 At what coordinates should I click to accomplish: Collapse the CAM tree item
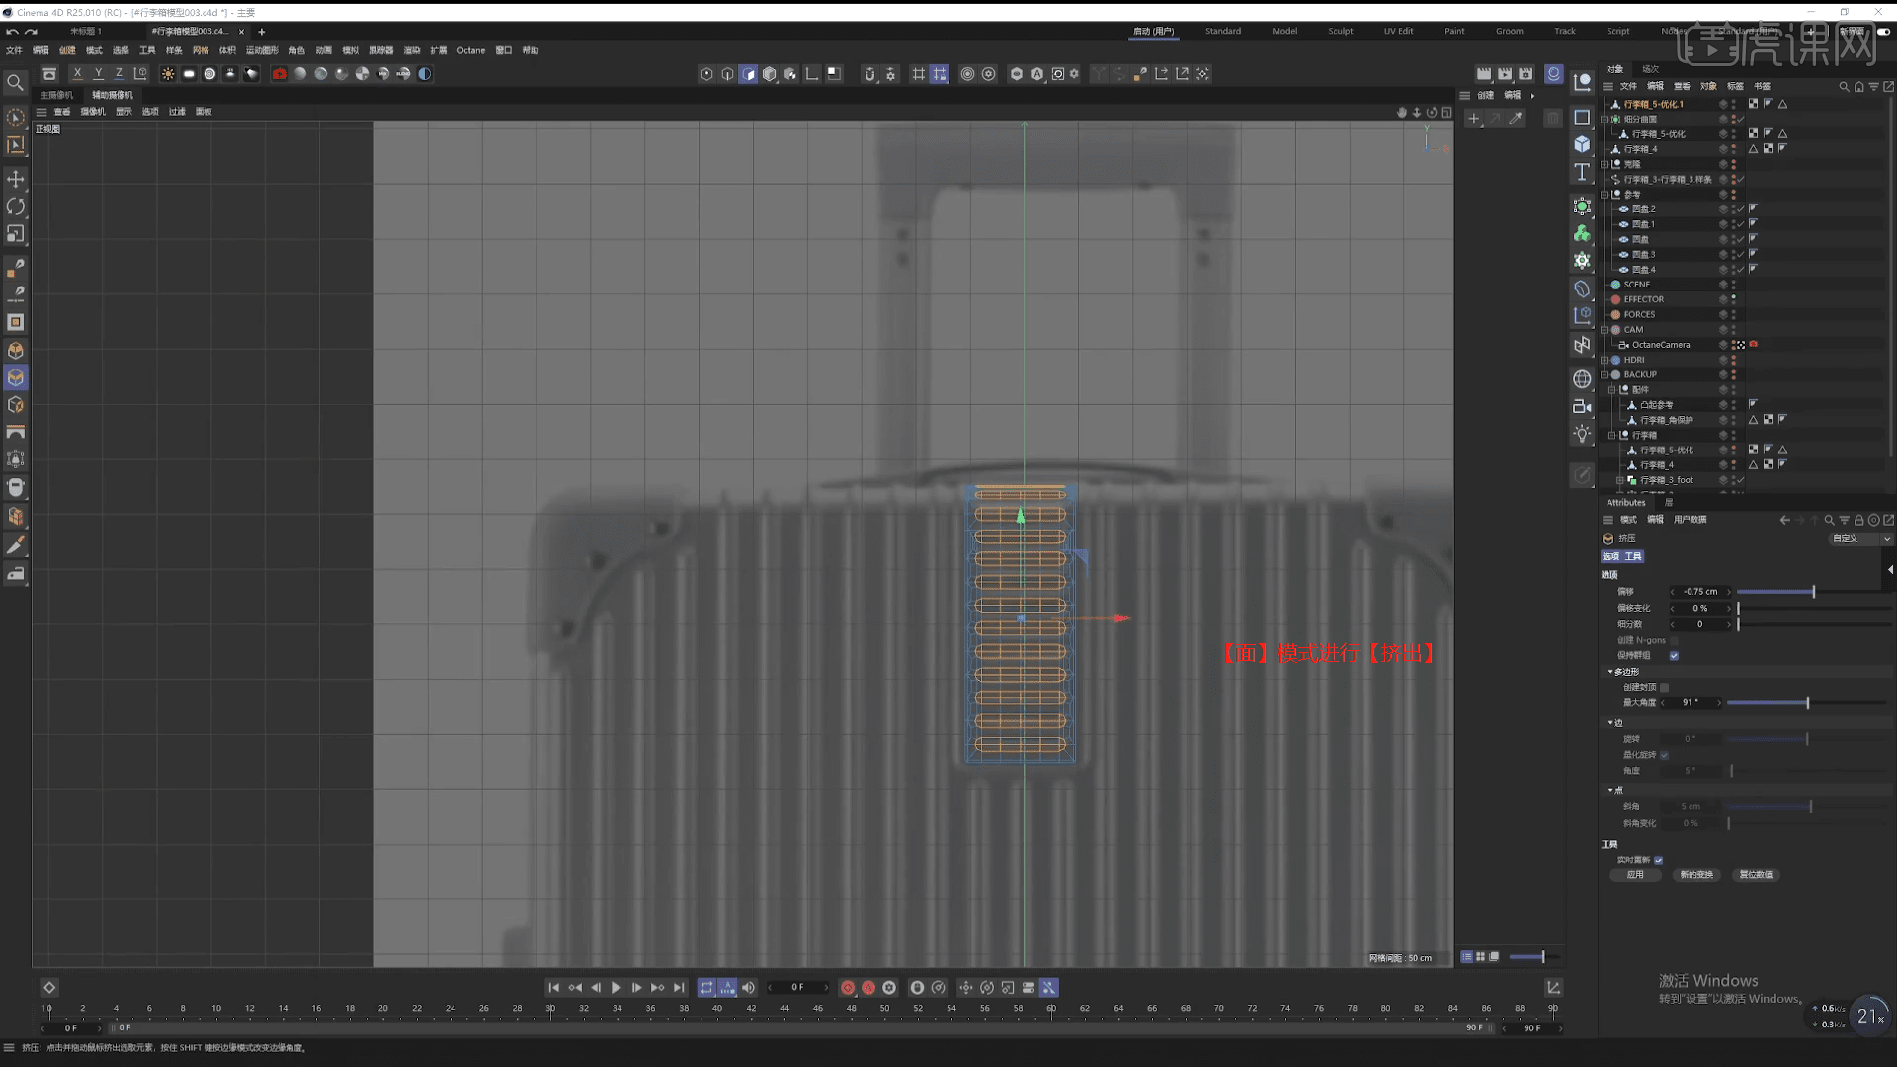tap(1605, 330)
